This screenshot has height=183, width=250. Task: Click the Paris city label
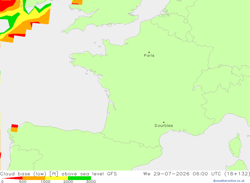[149, 55]
